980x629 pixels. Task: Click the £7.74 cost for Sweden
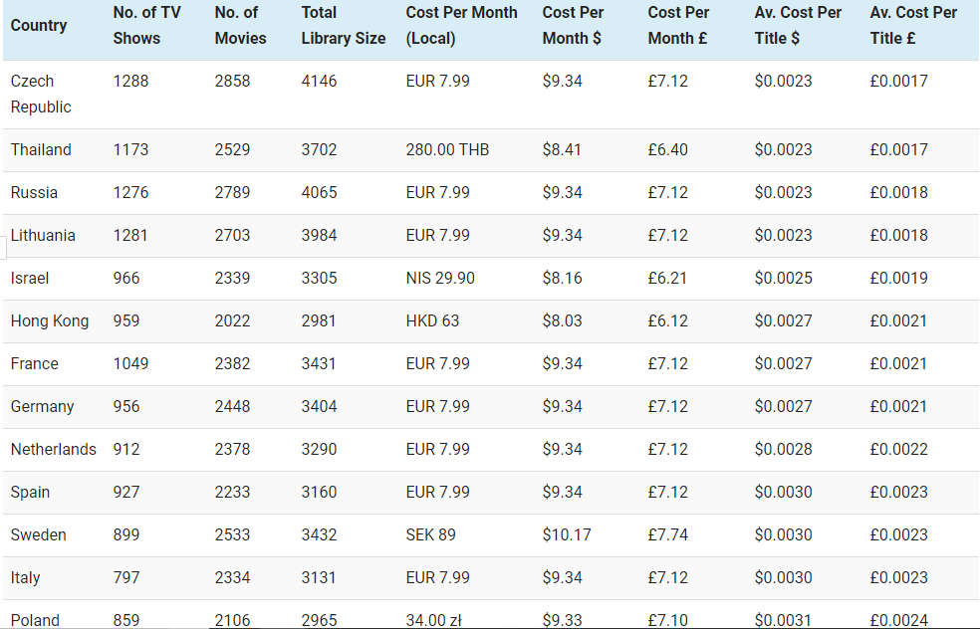(x=668, y=534)
